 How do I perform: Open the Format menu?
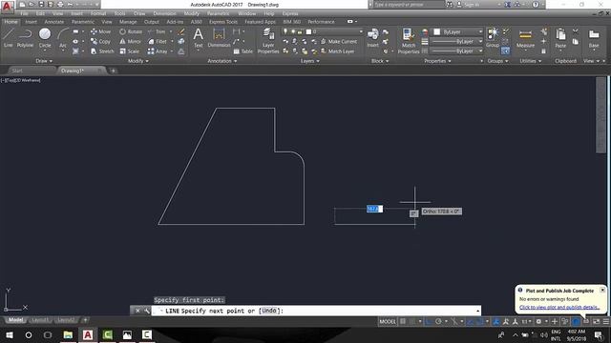[98, 13]
